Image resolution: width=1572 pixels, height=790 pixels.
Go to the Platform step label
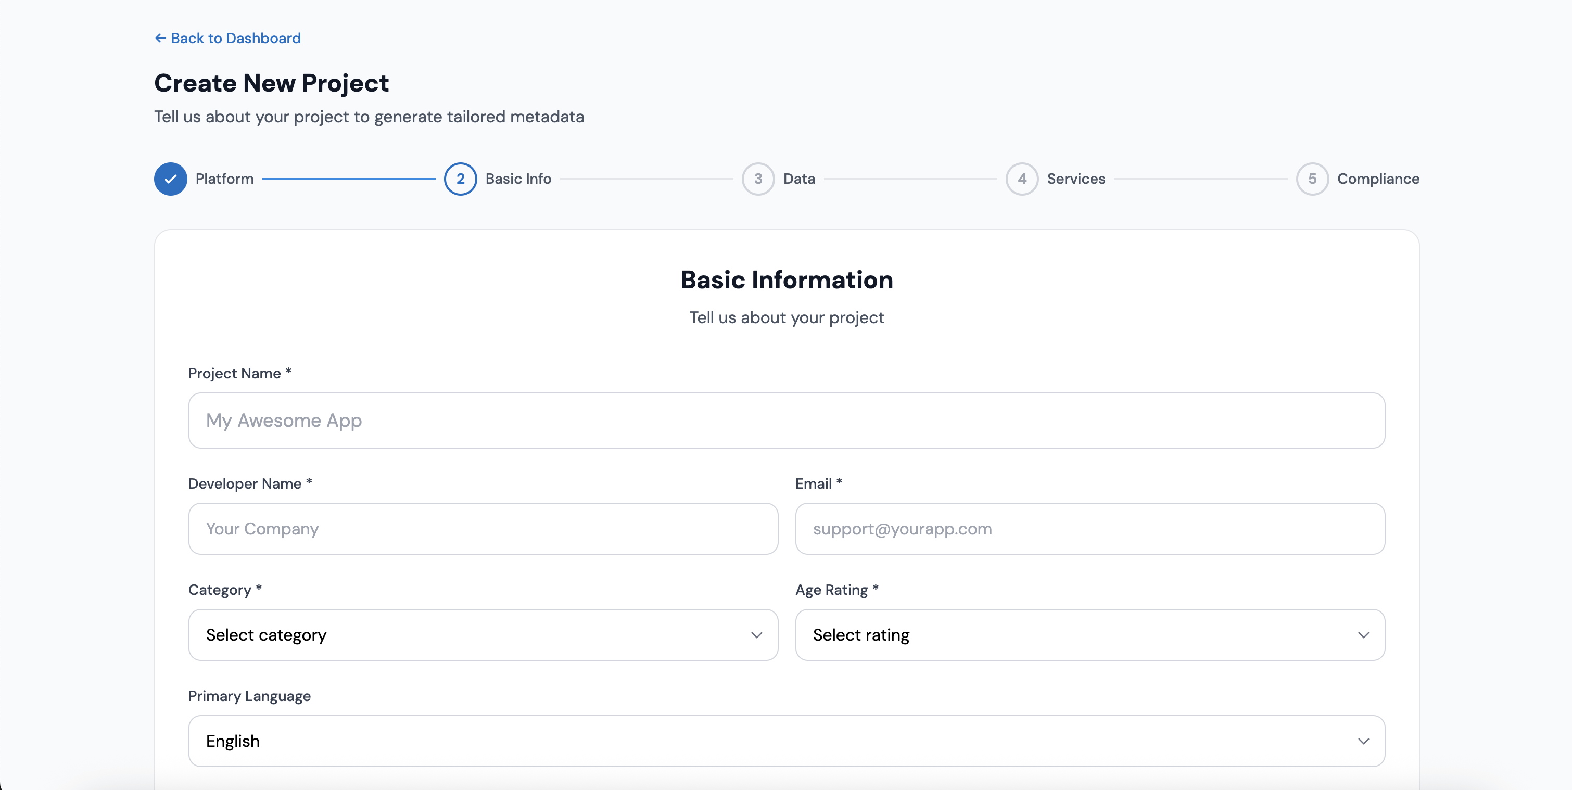224,179
